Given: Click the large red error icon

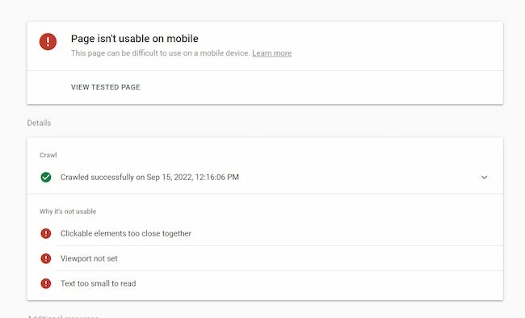Looking at the screenshot, I should (x=48, y=41).
